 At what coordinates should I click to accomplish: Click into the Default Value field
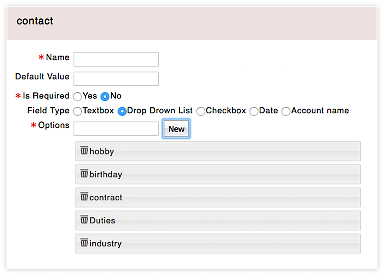pos(116,78)
